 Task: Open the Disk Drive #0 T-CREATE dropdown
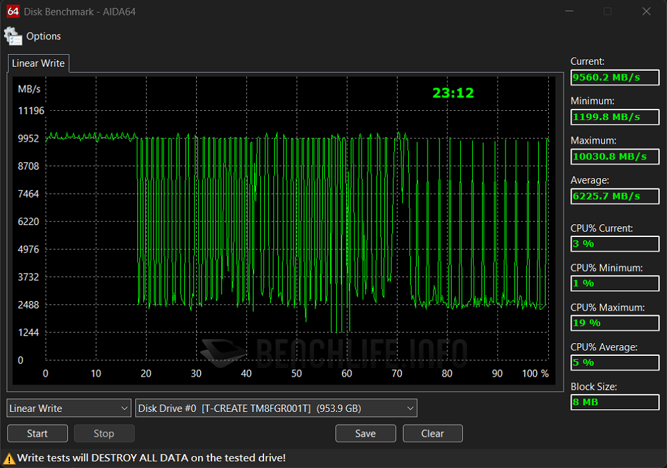point(276,408)
